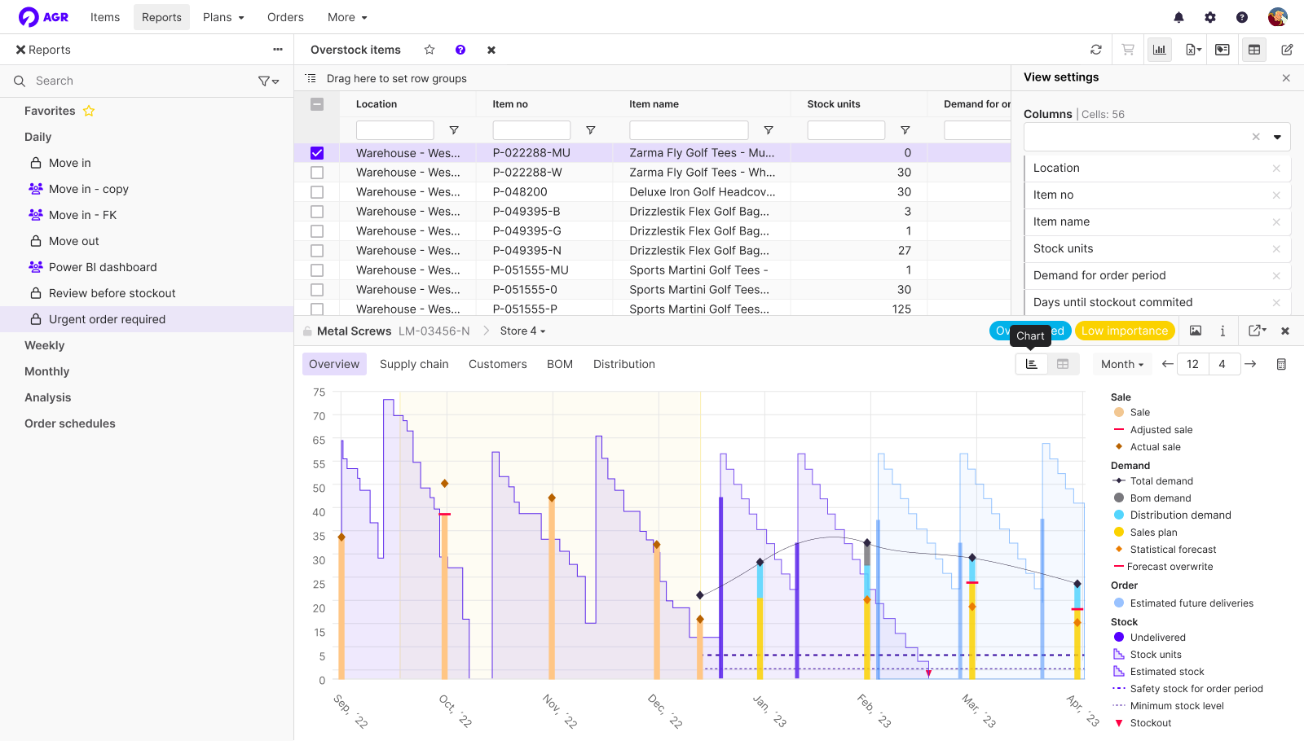Click the edit report pencil icon
The height and width of the screenshot is (741, 1304).
[x=1287, y=50]
